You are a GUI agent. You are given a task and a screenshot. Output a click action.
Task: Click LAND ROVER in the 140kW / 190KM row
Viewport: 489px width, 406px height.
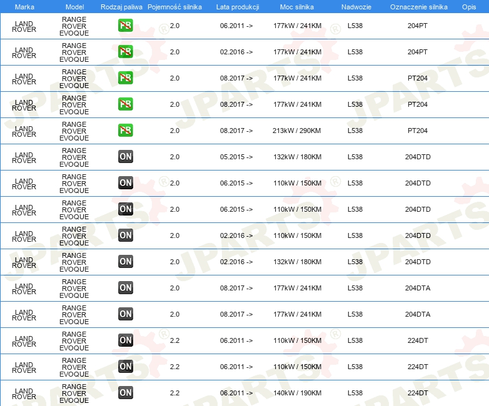tap(24, 394)
